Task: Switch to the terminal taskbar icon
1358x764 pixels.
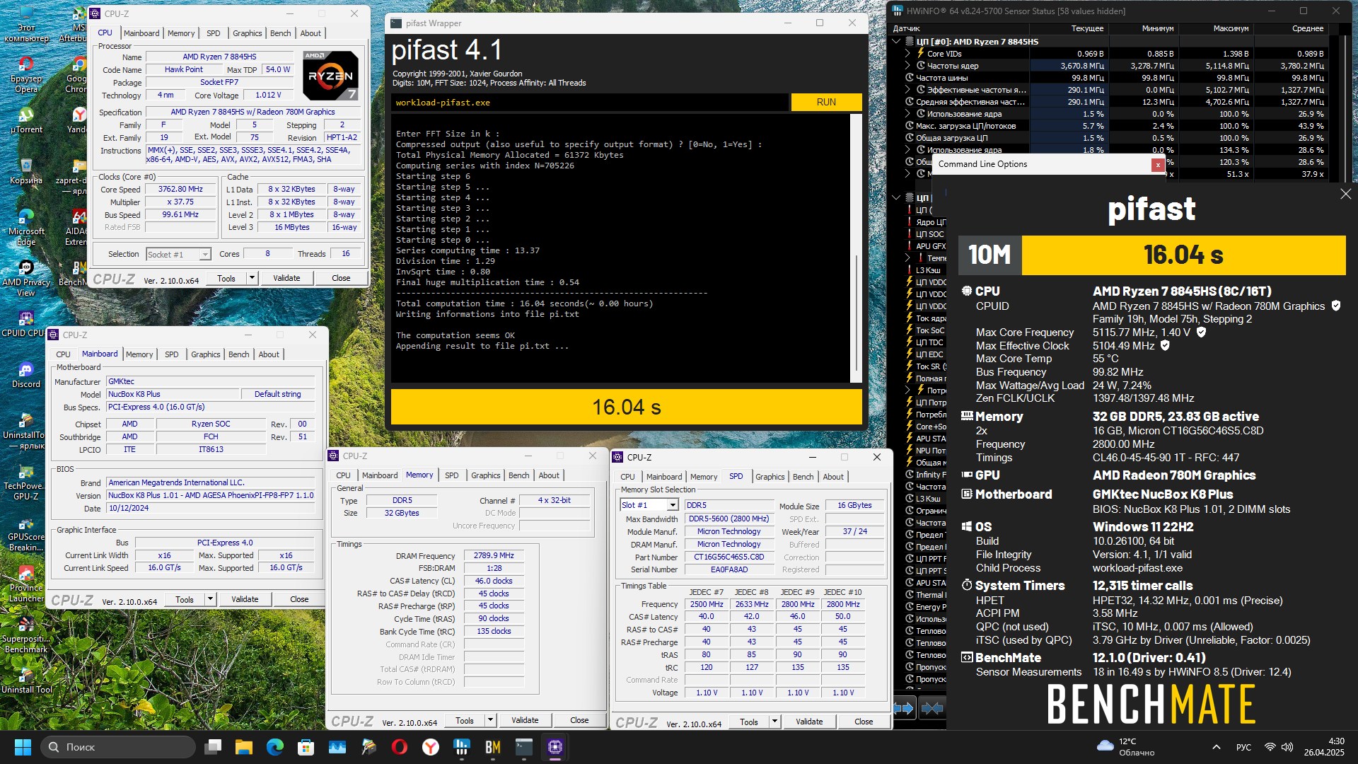Action: point(524,747)
